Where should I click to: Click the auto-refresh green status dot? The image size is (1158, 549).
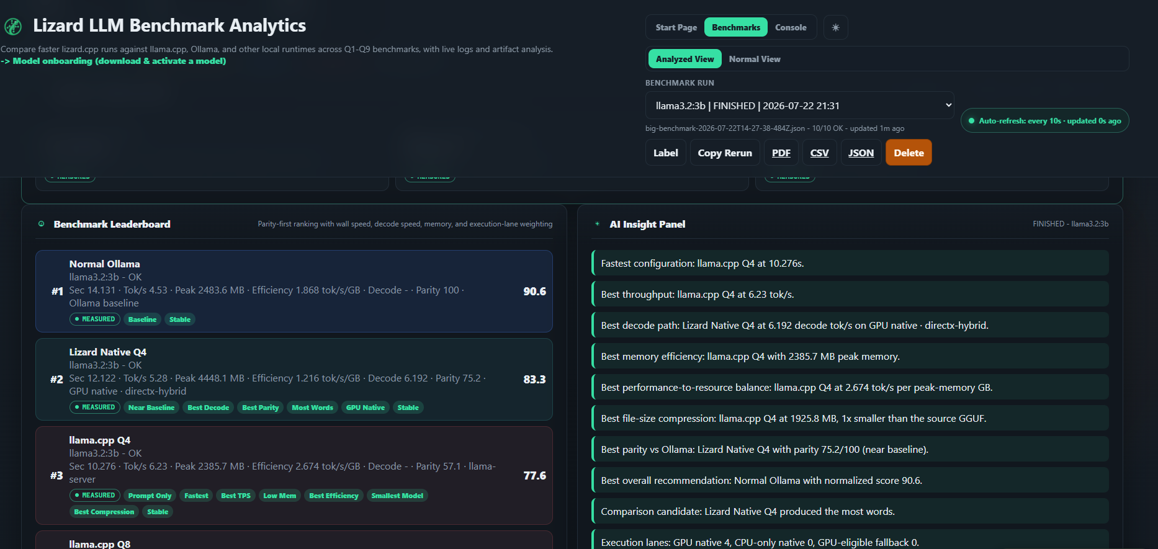pos(971,121)
